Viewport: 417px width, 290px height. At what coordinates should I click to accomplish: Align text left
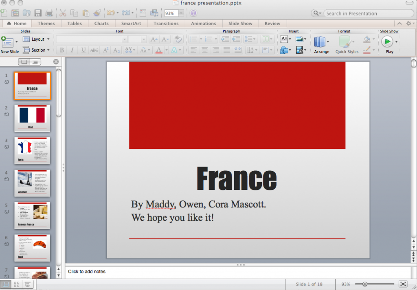coord(193,50)
